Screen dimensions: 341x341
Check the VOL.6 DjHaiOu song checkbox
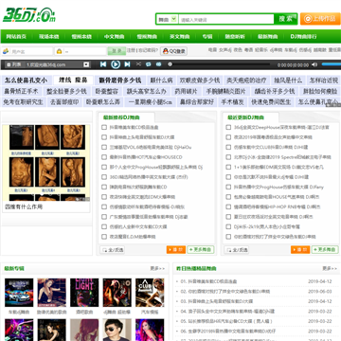[104, 147]
